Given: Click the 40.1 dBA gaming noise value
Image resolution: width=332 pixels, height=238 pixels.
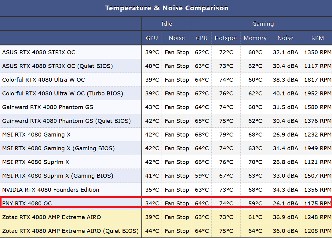Looking at the screenshot, I should click(x=285, y=94).
